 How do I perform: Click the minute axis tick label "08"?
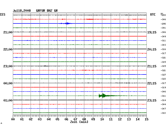(84, 119)
